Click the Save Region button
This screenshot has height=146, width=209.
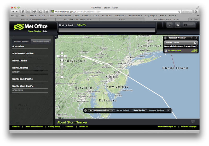tap(139, 110)
